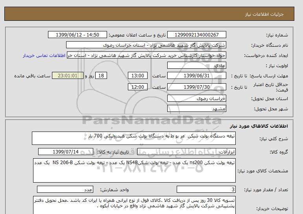This screenshot has width=303, height=214.
Task: Click delivery city field مشهد
Action: click(x=197, y=109)
